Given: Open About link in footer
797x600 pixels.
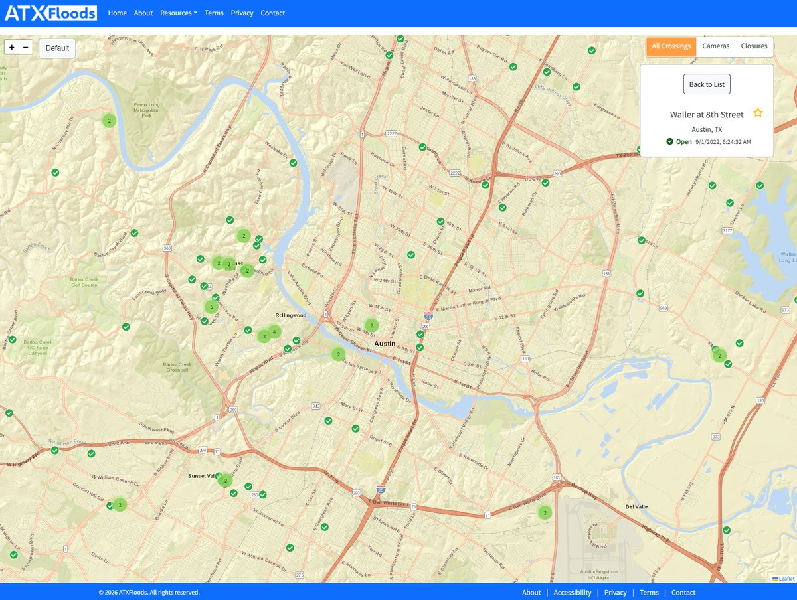Looking at the screenshot, I should 531,593.
